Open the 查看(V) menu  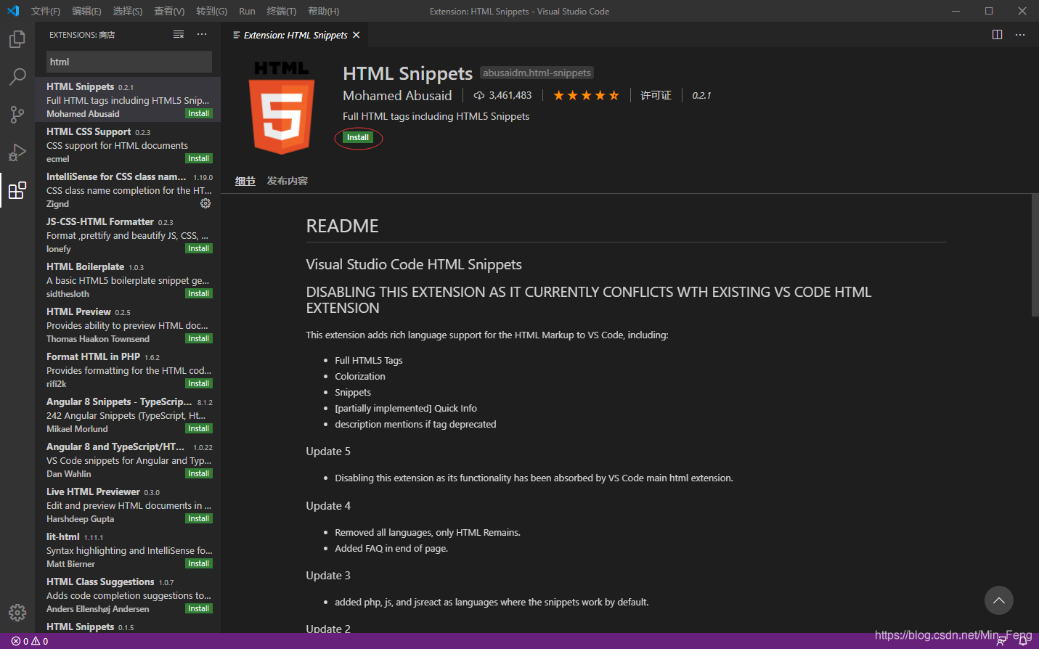point(169,11)
